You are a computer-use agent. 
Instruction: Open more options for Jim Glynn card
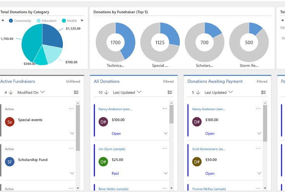point(165,149)
